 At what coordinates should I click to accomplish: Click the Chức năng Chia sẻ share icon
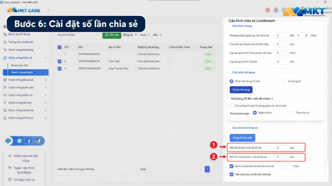pyautogui.click(x=5, y=58)
